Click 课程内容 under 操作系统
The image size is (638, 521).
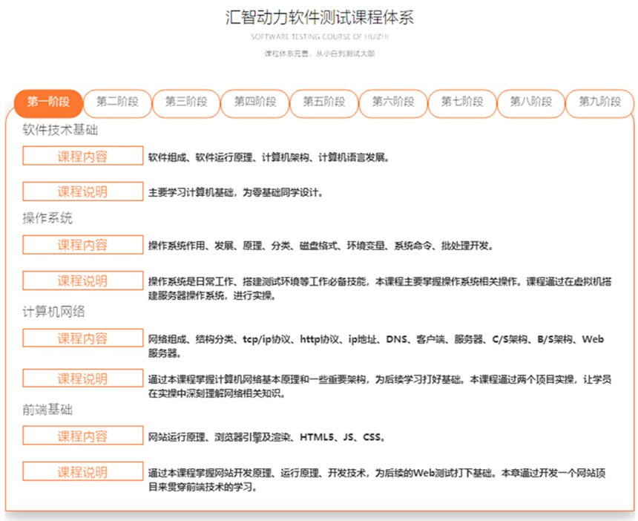[82, 245]
